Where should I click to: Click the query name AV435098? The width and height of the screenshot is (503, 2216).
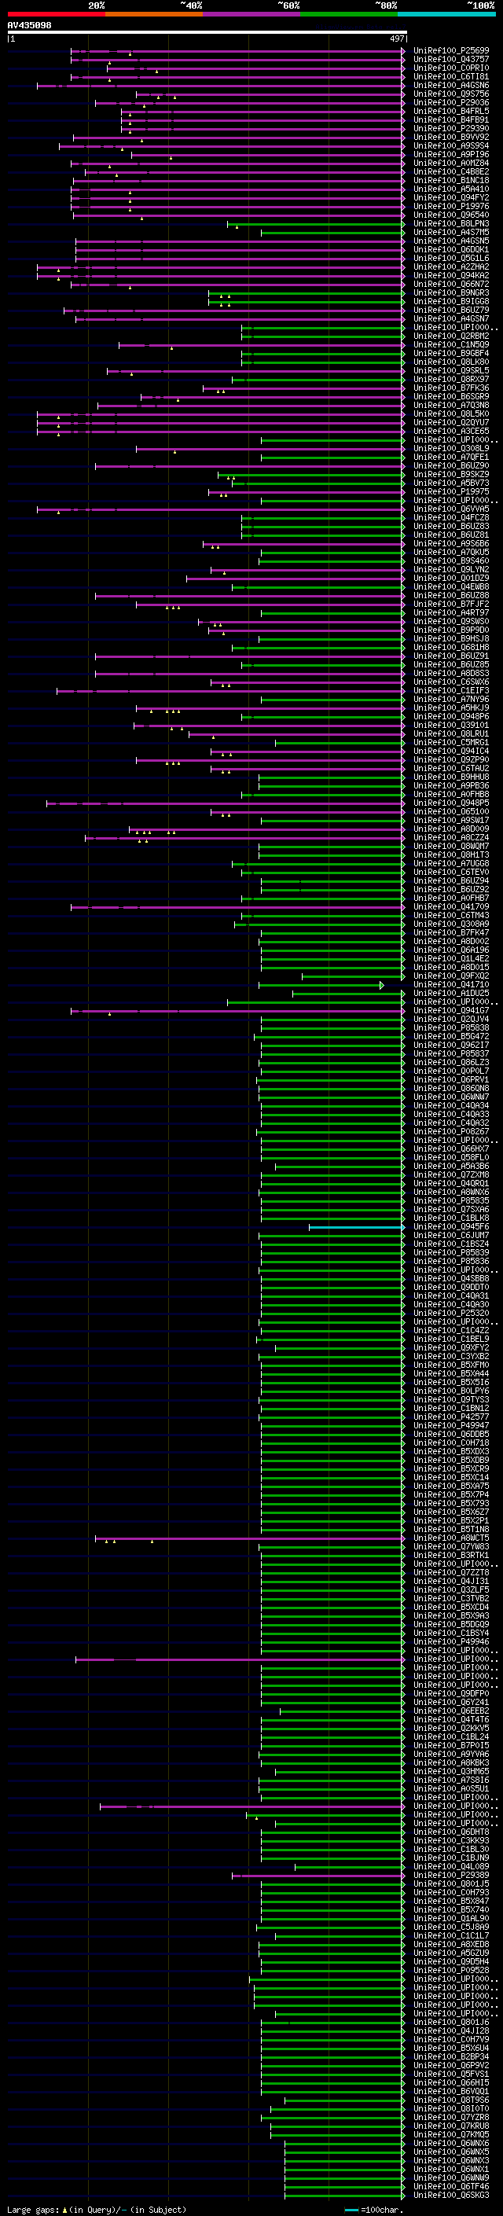[29, 26]
